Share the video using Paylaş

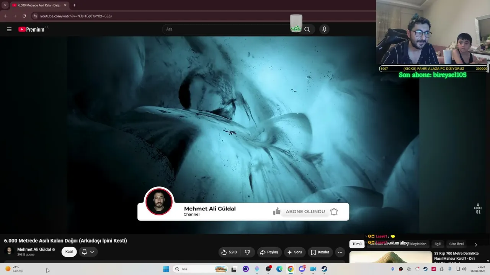point(269,252)
